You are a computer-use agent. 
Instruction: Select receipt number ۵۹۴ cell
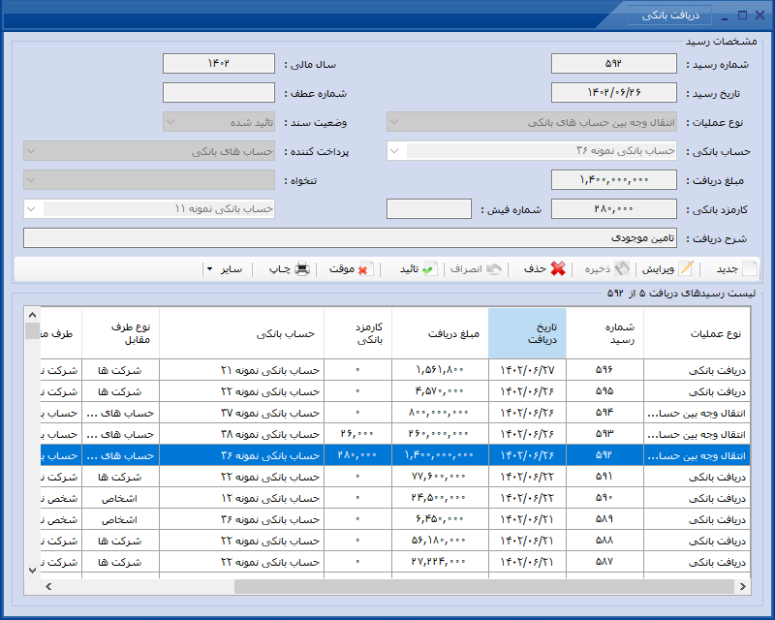(604, 413)
